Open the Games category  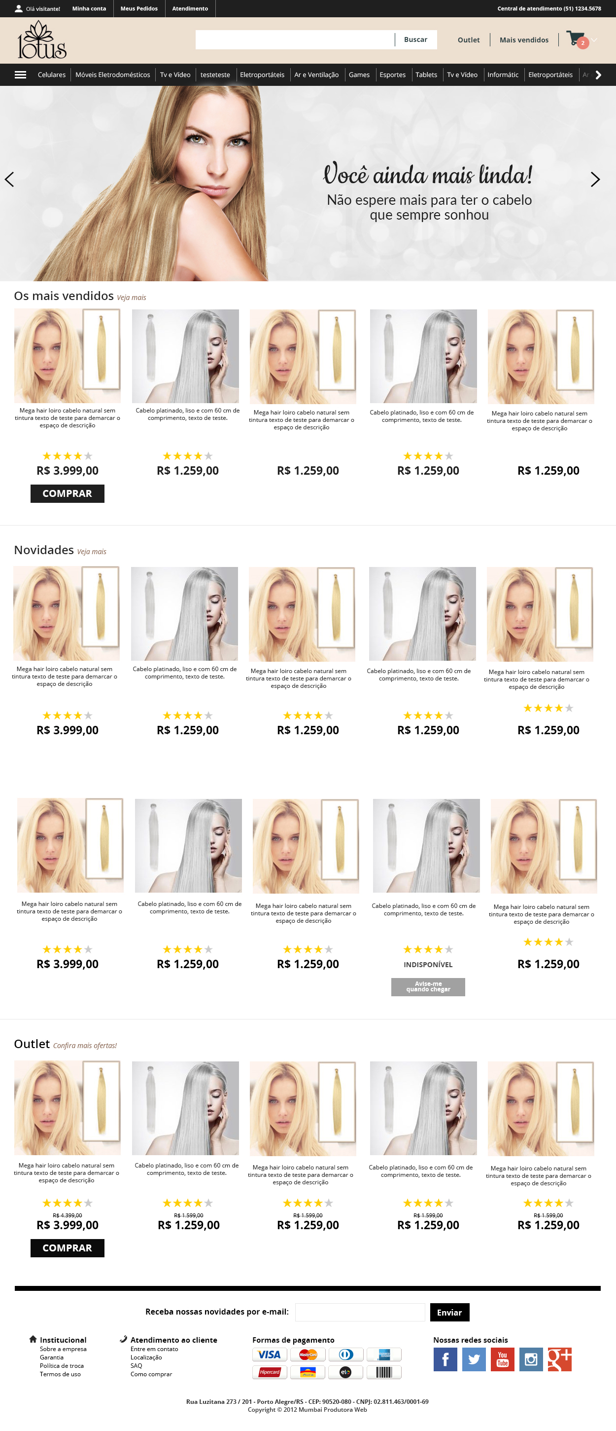(x=359, y=75)
